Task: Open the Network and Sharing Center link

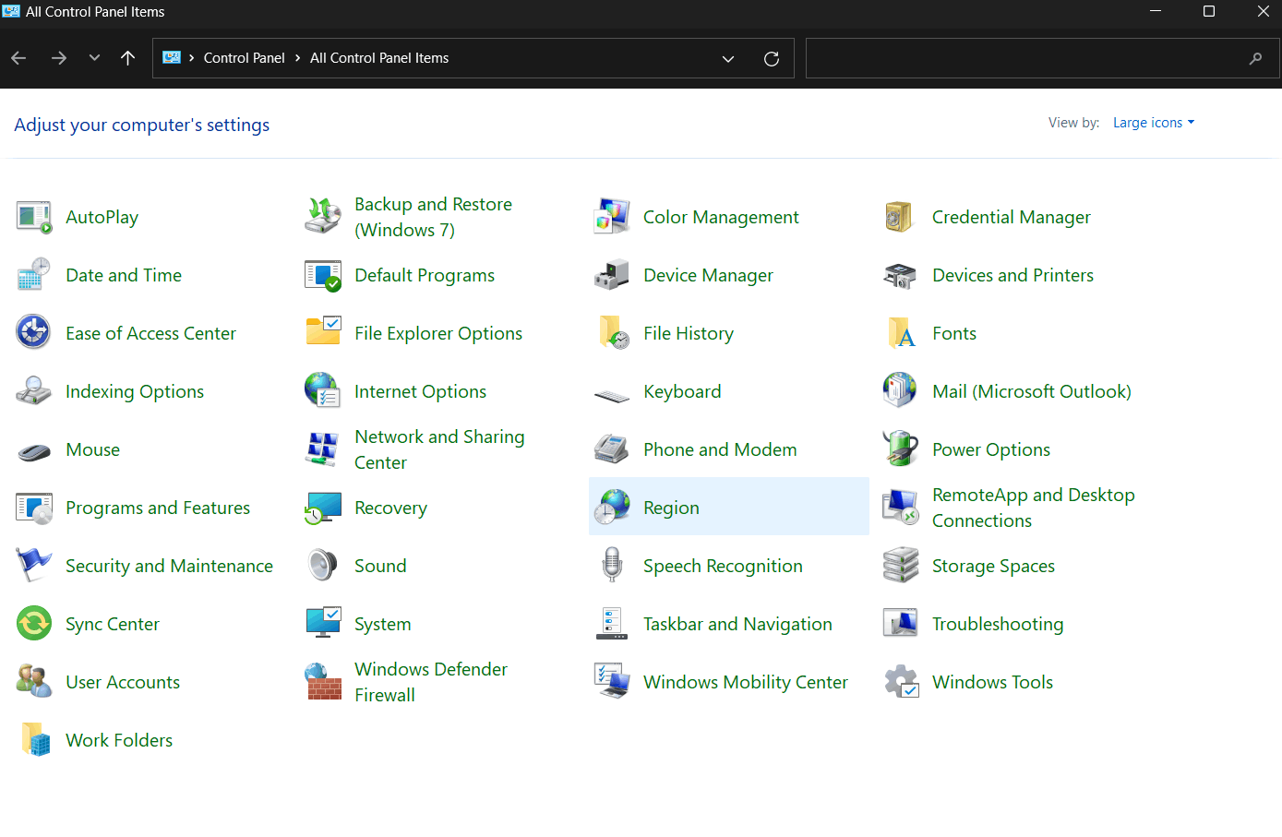Action: coord(439,449)
